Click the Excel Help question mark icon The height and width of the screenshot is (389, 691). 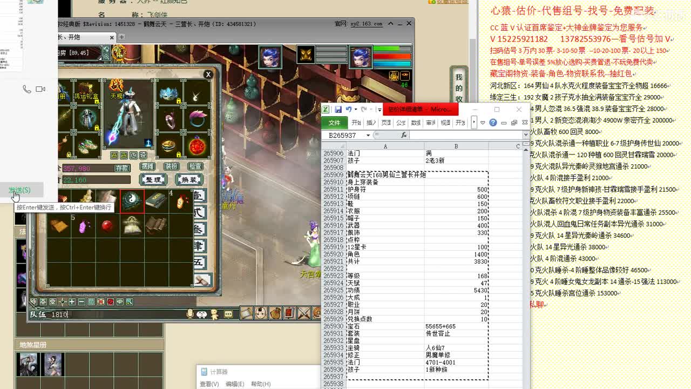[493, 123]
